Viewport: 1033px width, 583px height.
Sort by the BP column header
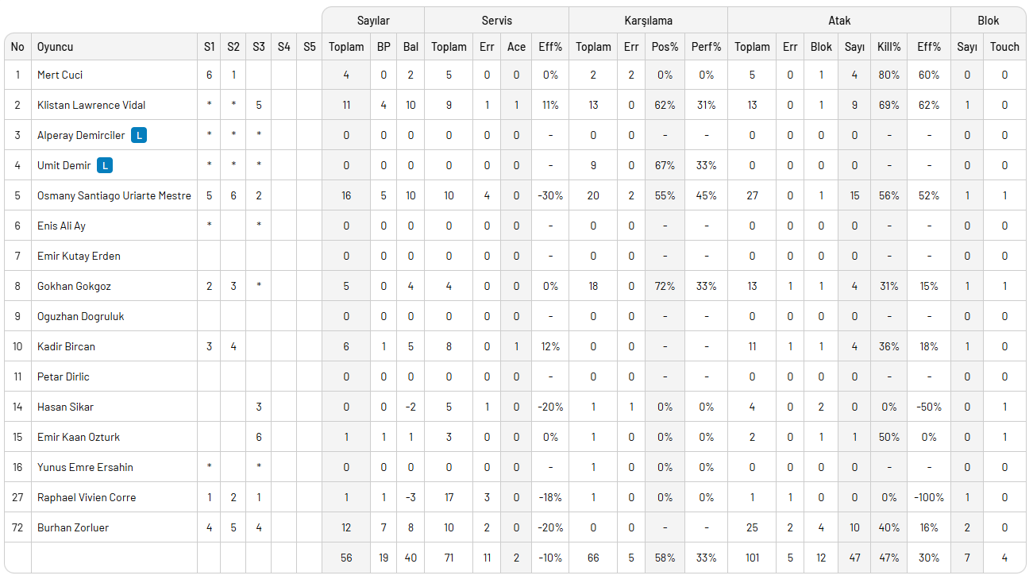click(x=384, y=47)
